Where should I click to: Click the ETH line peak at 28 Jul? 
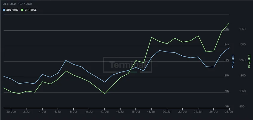229,23
